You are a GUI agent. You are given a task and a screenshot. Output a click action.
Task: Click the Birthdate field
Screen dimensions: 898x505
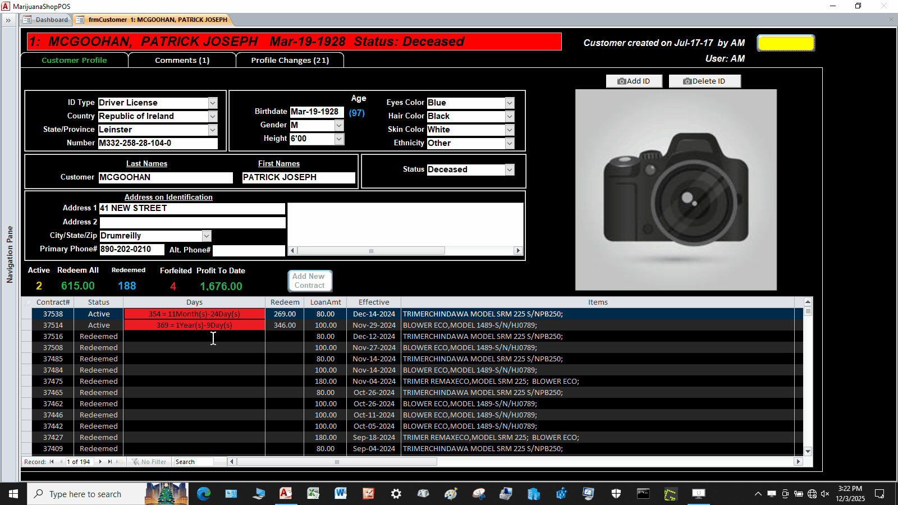[317, 112]
